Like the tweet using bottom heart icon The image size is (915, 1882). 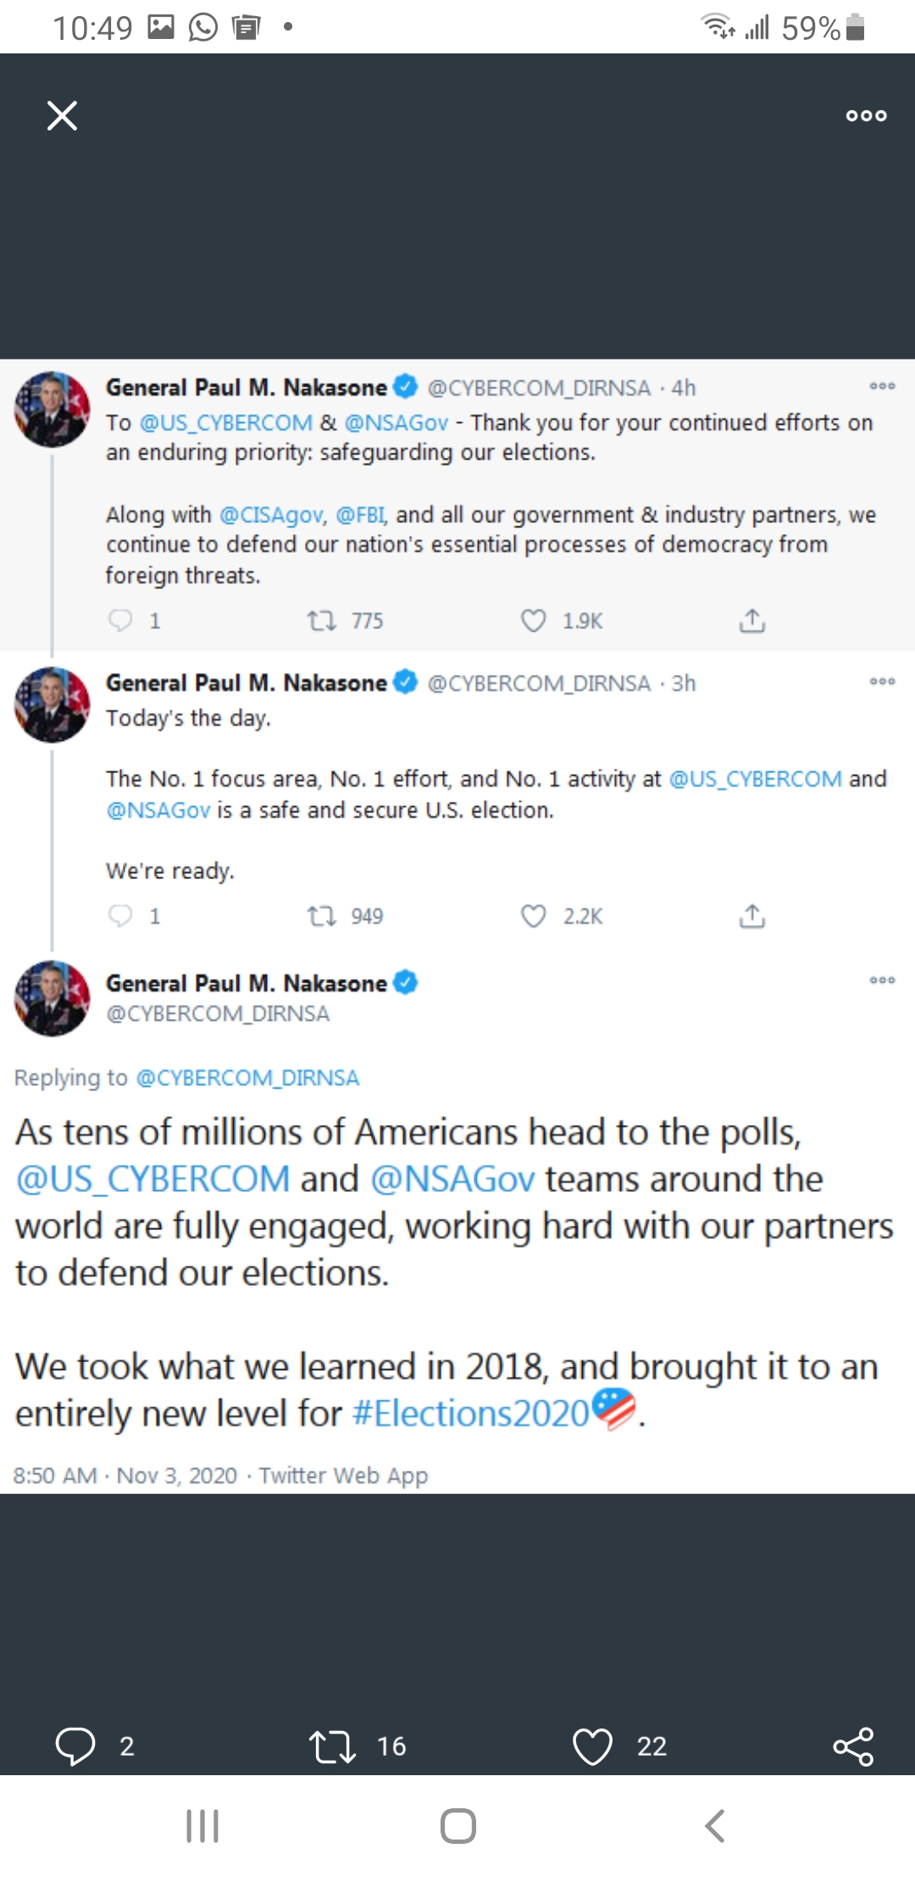592,1746
